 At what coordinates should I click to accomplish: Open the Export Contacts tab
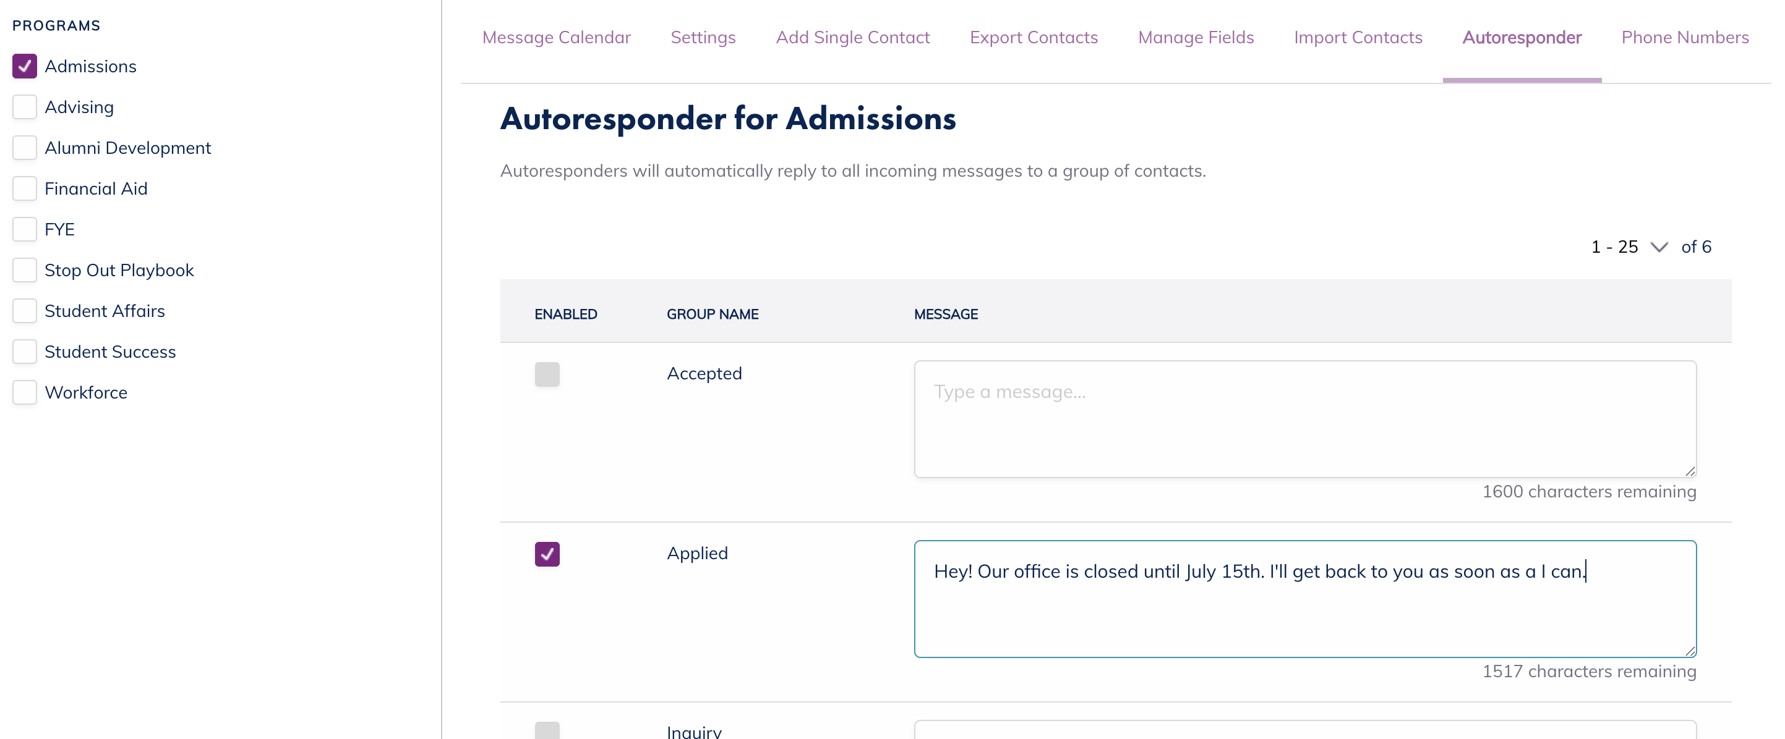(x=1033, y=37)
